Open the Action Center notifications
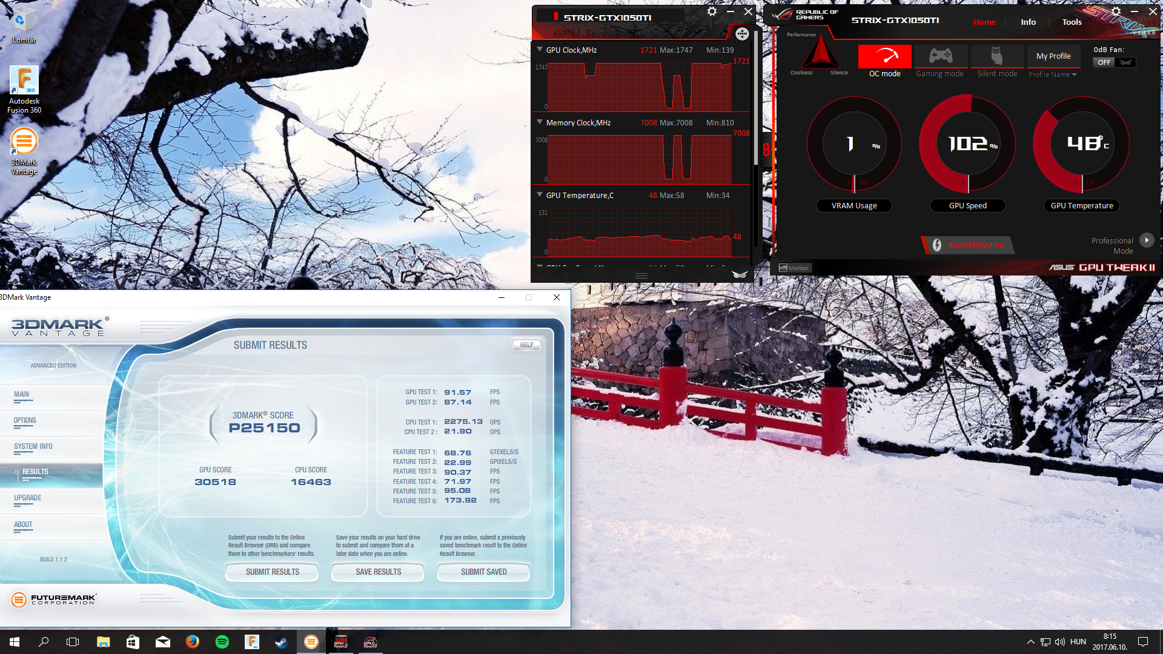 1143,642
